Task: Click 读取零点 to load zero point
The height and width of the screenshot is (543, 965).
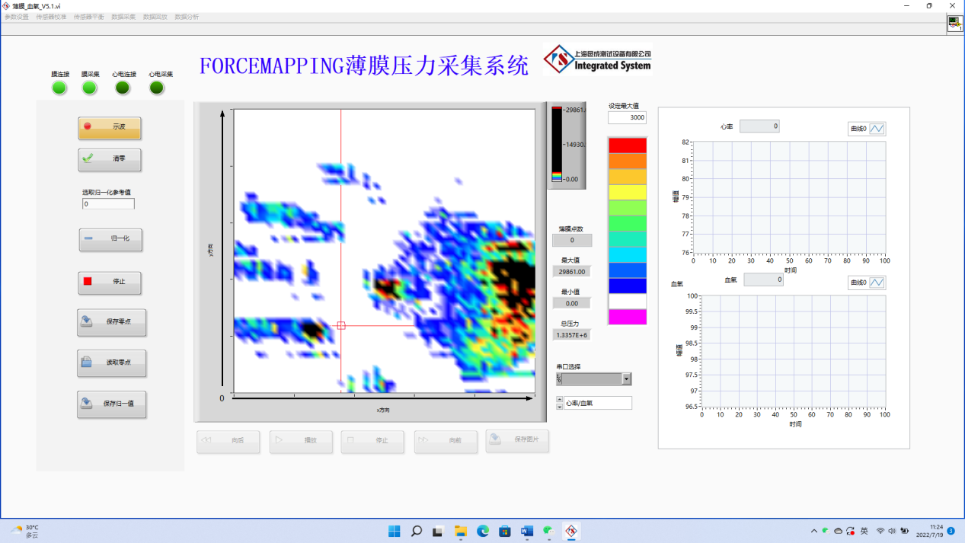Action: (111, 363)
